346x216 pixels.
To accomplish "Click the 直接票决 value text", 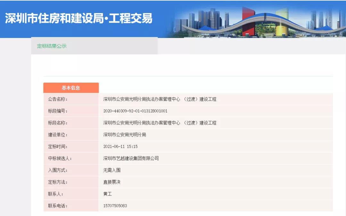I will [x=112, y=182].
